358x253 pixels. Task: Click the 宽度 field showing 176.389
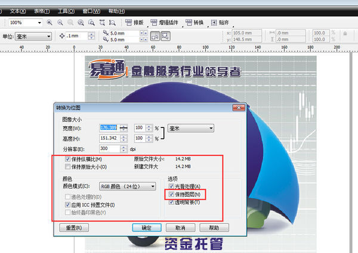[110, 128]
